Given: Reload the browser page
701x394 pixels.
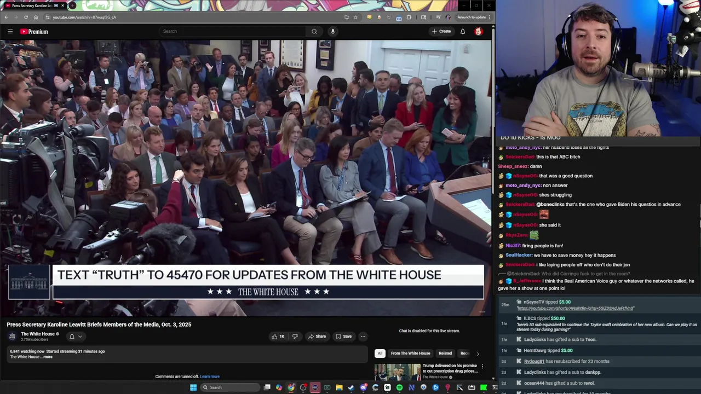Looking at the screenshot, I should 26,17.
